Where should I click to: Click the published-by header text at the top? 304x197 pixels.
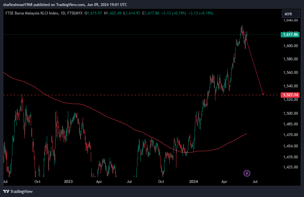[65, 4]
